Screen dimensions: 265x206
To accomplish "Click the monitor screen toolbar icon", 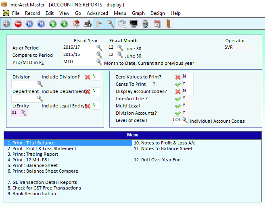I will pos(134,24).
